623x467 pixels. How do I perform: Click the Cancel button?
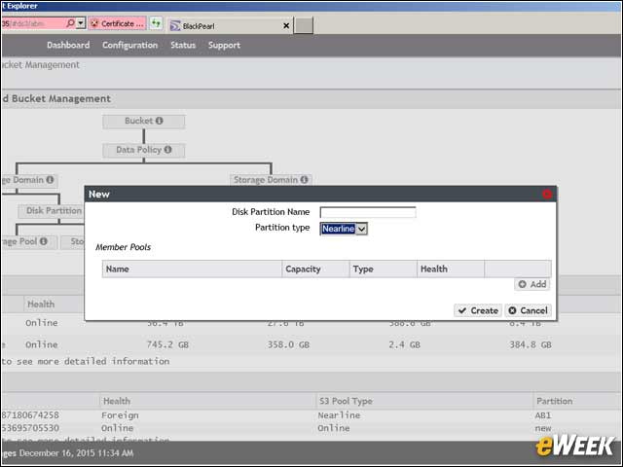(528, 310)
